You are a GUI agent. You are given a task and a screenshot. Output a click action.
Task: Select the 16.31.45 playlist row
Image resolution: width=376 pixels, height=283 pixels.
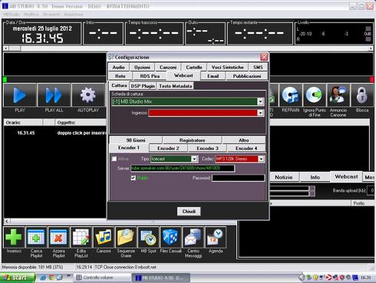tap(55, 133)
